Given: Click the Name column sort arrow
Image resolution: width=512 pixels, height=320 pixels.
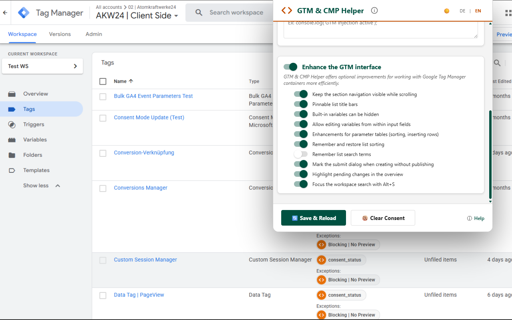Looking at the screenshot, I should pos(131,81).
